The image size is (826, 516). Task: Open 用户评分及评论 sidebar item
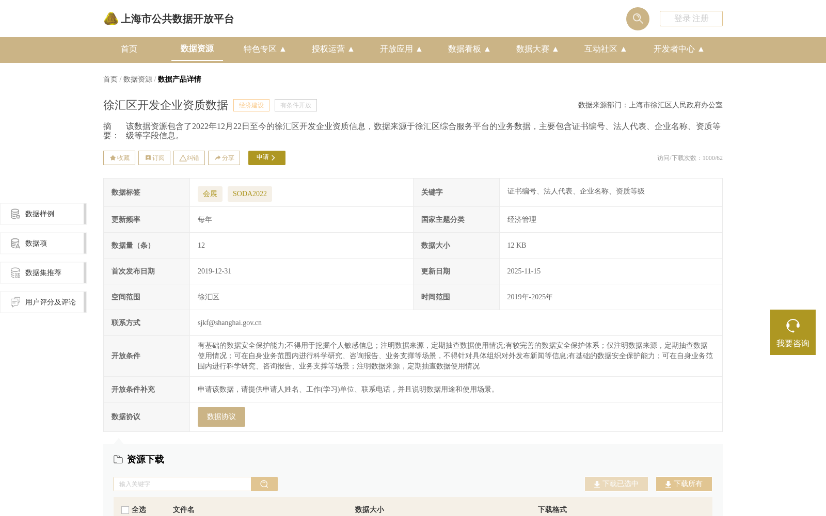click(43, 302)
